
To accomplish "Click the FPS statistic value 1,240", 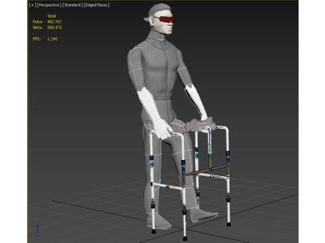I will pos(52,39).
